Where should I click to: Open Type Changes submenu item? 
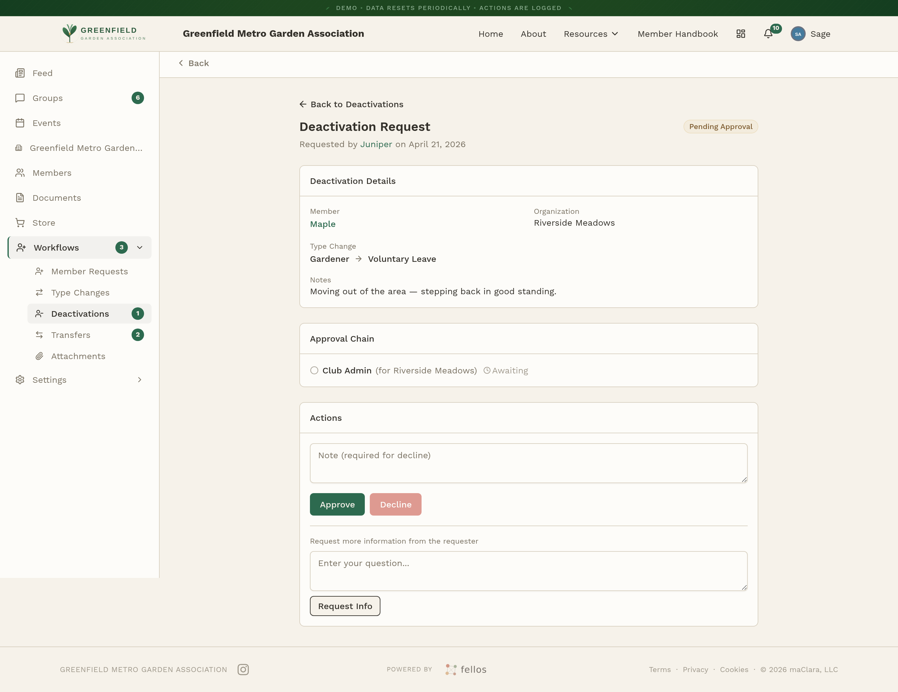click(x=89, y=293)
